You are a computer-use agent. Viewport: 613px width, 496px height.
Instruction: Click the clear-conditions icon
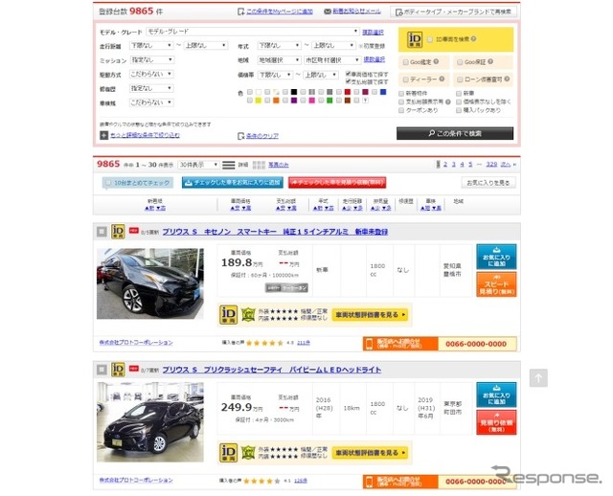tap(240, 136)
